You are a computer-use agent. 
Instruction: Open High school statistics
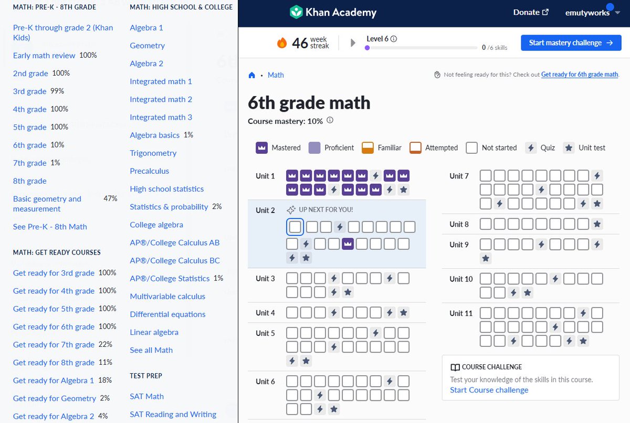point(167,189)
